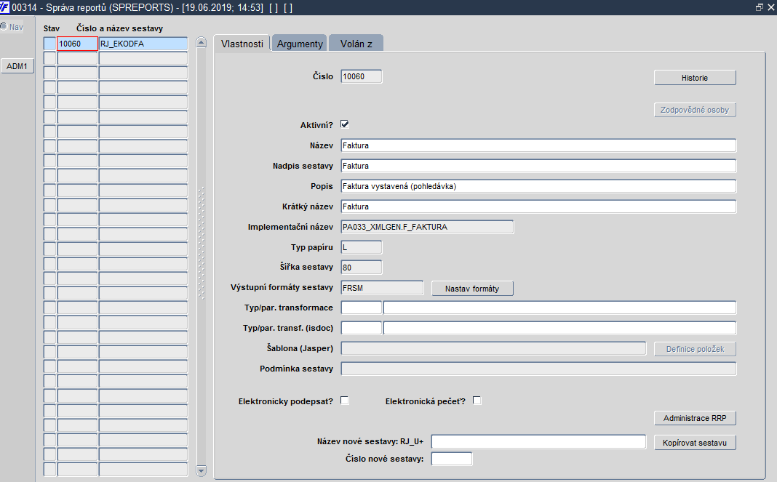This screenshot has height=482, width=777.
Task: Click the application logo icon in title bar
Action: (x=4, y=7)
